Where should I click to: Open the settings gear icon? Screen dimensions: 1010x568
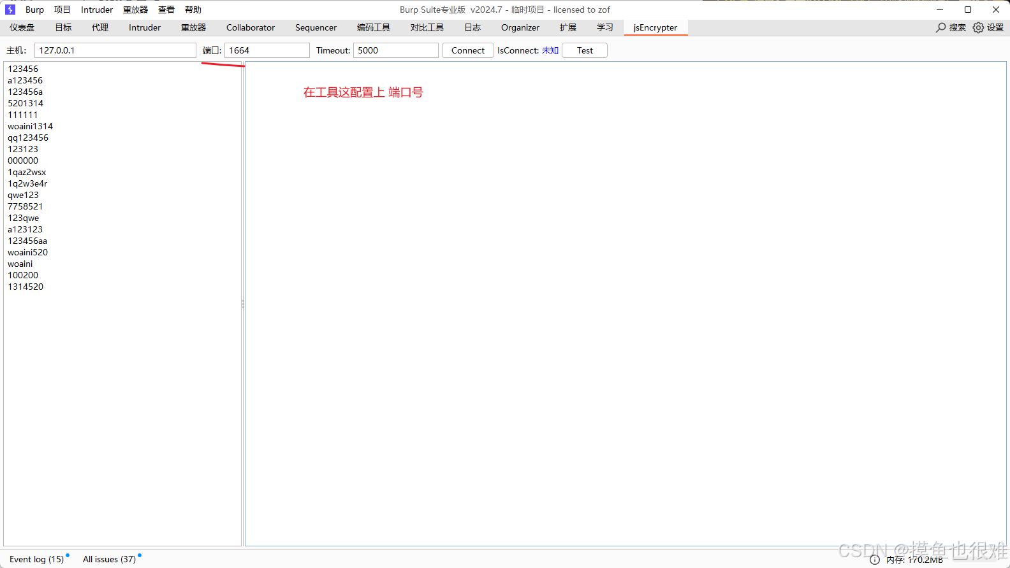[x=978, y=27]
